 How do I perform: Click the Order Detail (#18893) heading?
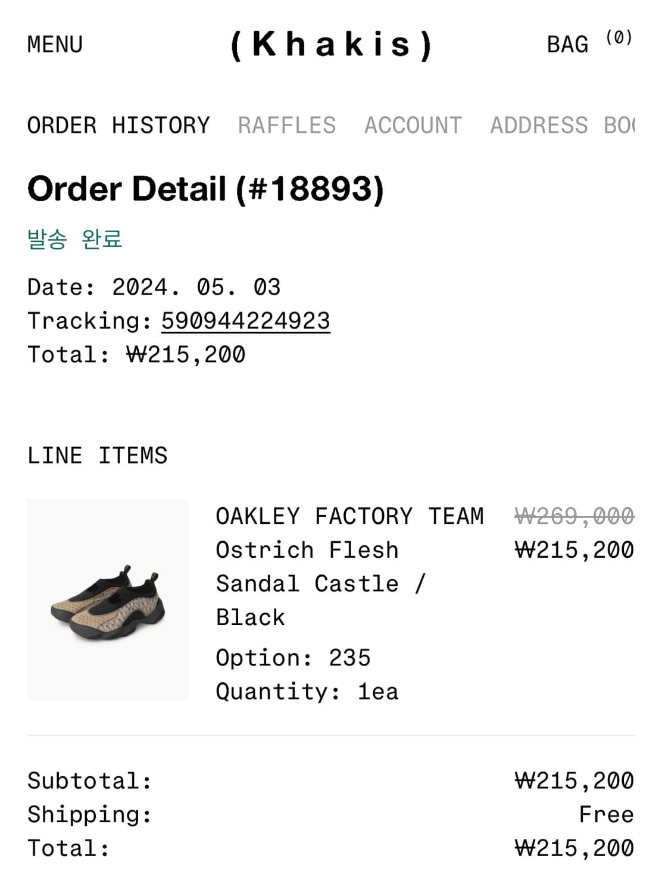[x=206, y=191]
